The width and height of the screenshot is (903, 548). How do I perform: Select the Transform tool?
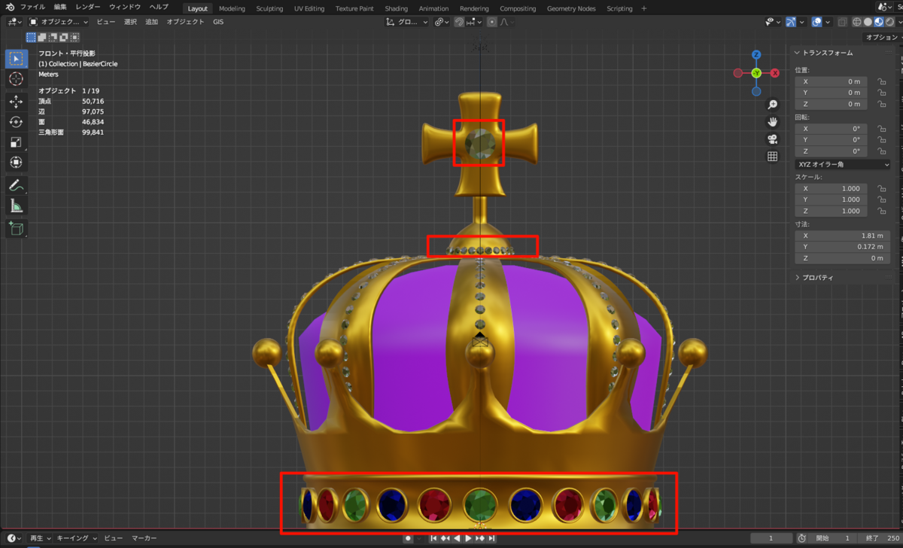[17, 163]
